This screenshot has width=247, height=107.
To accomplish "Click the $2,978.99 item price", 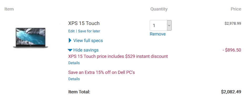I will [x=233, y=23].
